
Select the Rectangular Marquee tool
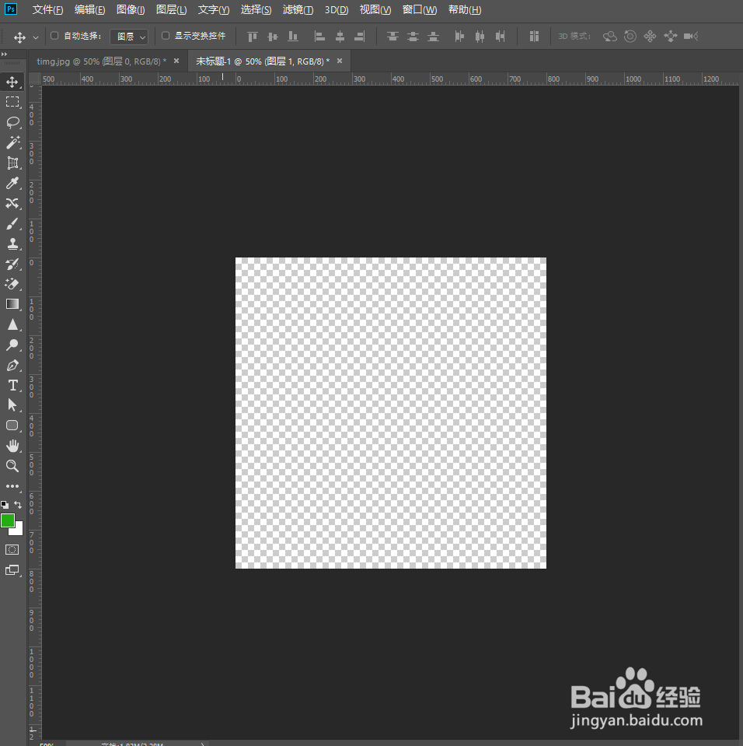click(12, 102)
